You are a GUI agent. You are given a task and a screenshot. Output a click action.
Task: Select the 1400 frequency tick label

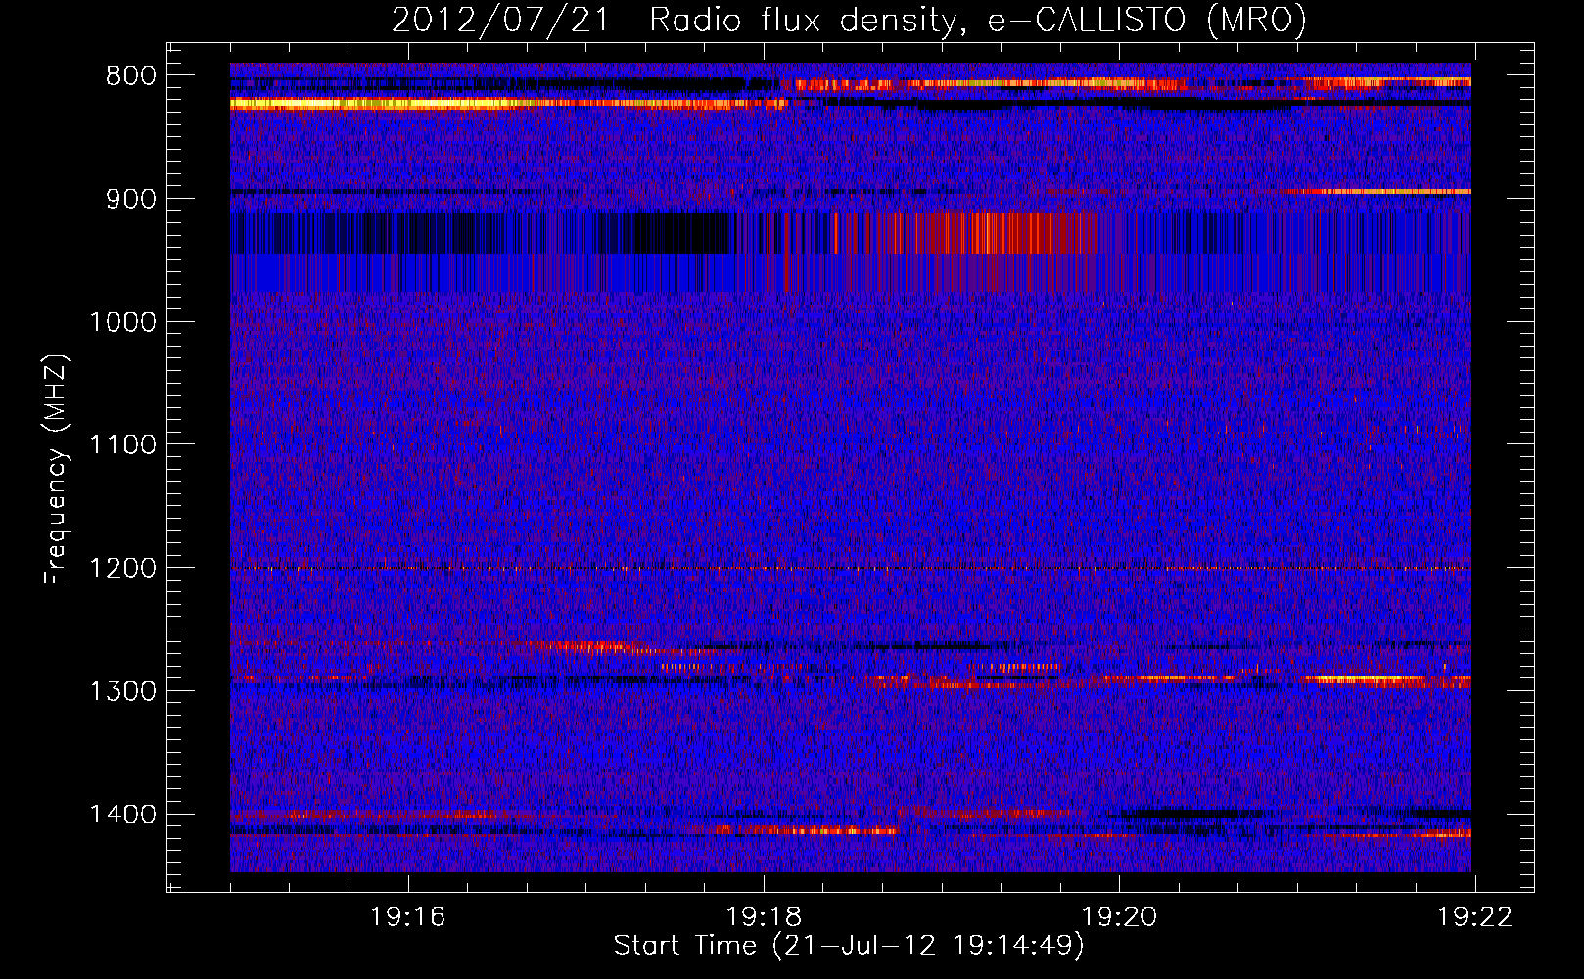(122, 815)
